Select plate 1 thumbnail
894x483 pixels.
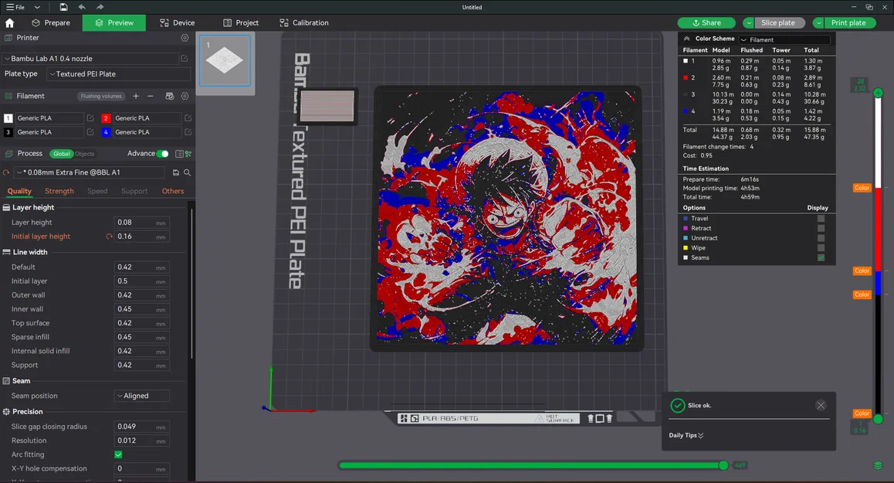[225, 60]
